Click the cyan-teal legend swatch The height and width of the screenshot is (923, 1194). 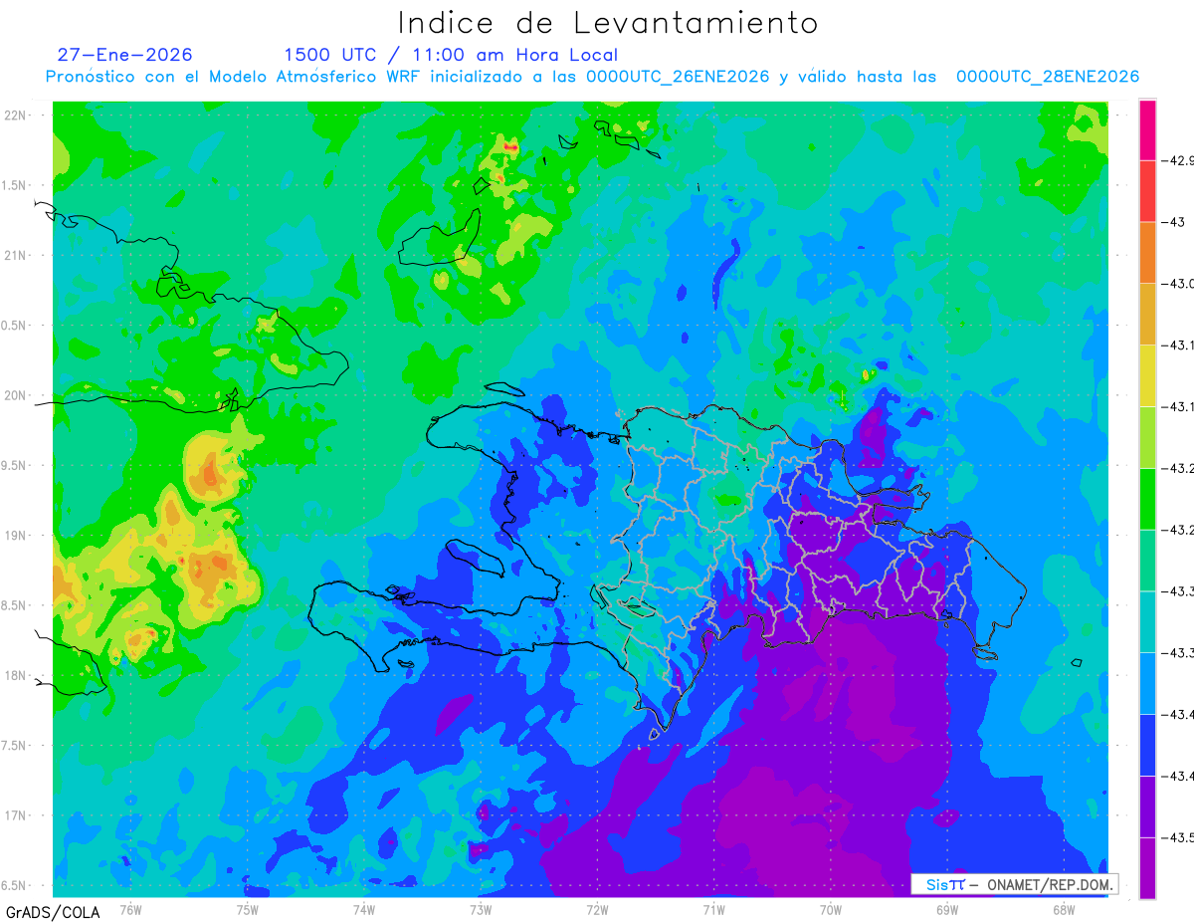pos(1147,621)
